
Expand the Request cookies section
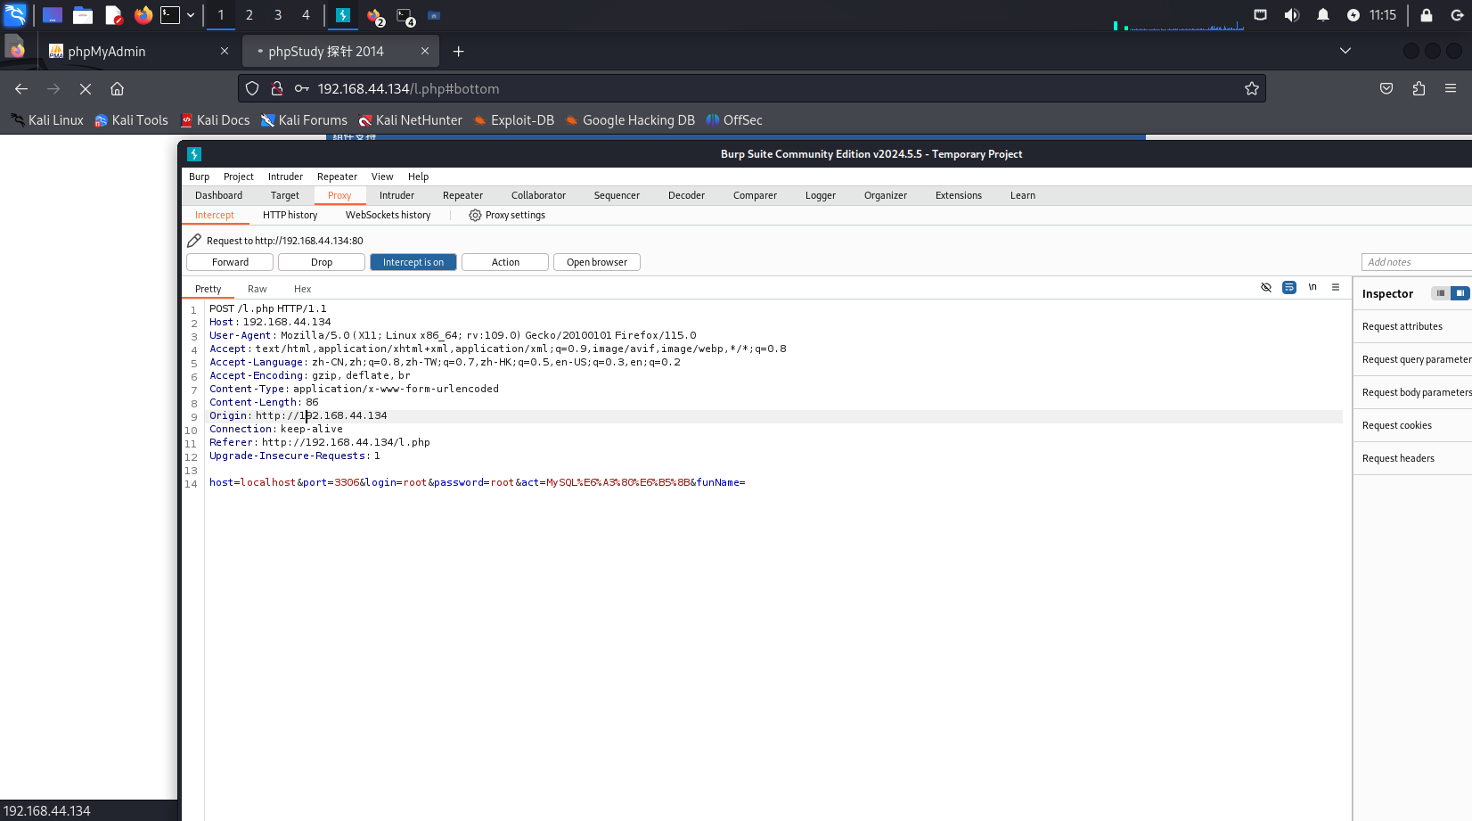[1396, 425]
